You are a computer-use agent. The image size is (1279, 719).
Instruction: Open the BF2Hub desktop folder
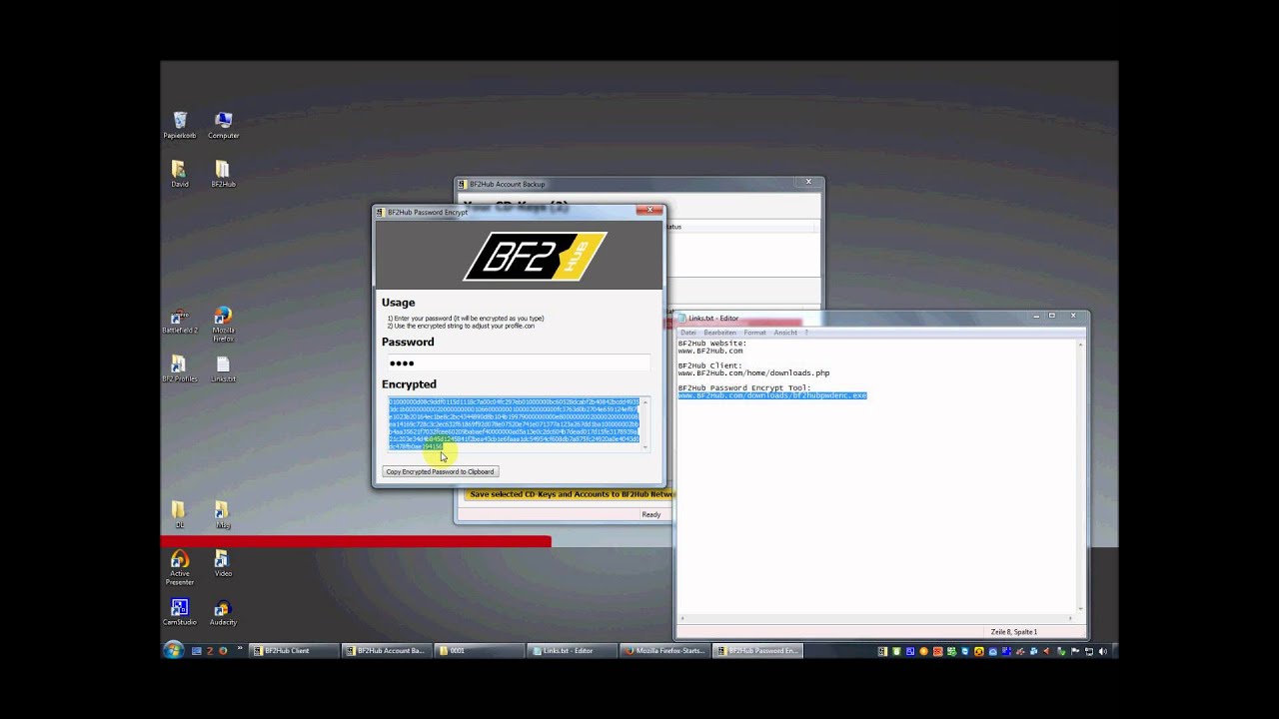223,174
